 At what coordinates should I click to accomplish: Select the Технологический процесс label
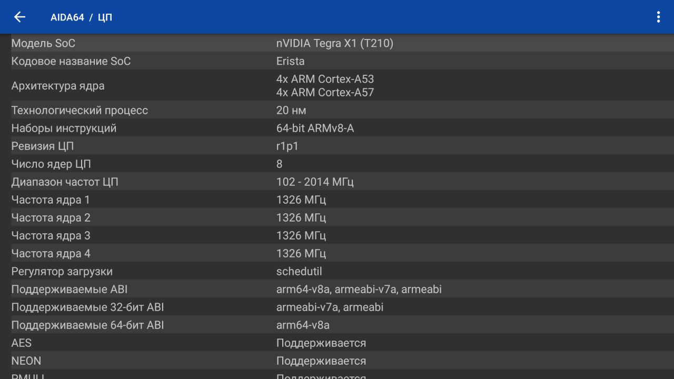tap(80, 111)
